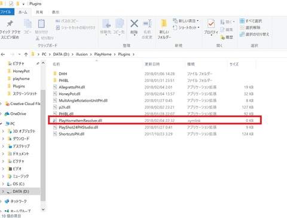Open Creative Cloud Files in sidebar
The width and height of the screenshot is (287, 218).
point(23,104)
